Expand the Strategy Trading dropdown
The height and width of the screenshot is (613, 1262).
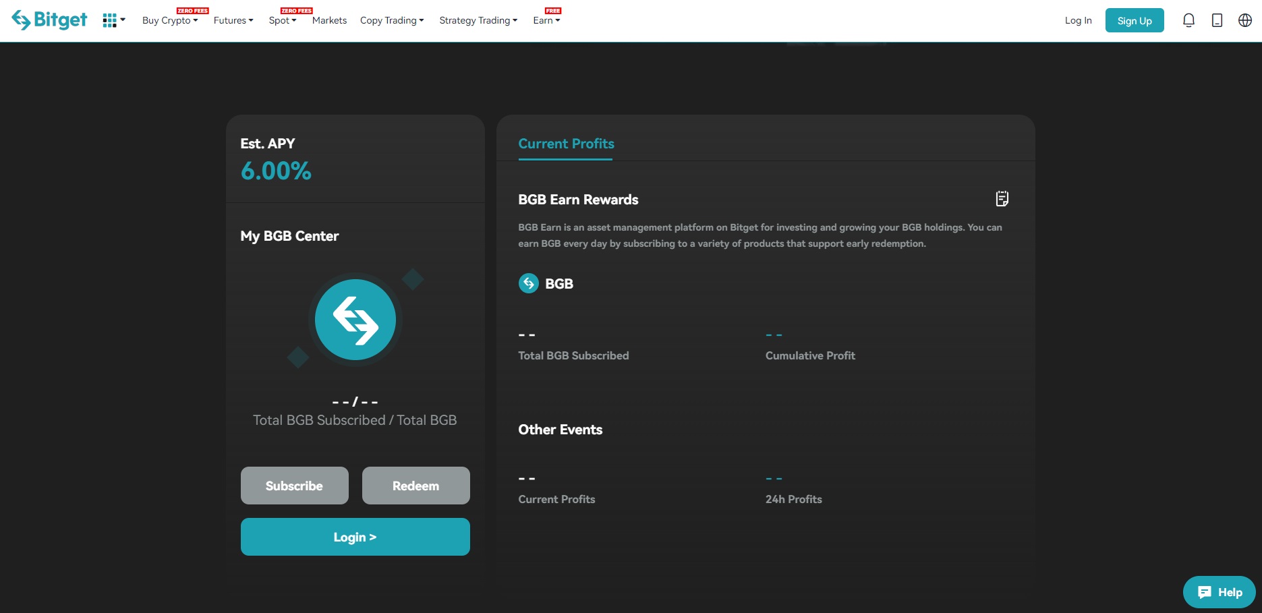point(478,20)
